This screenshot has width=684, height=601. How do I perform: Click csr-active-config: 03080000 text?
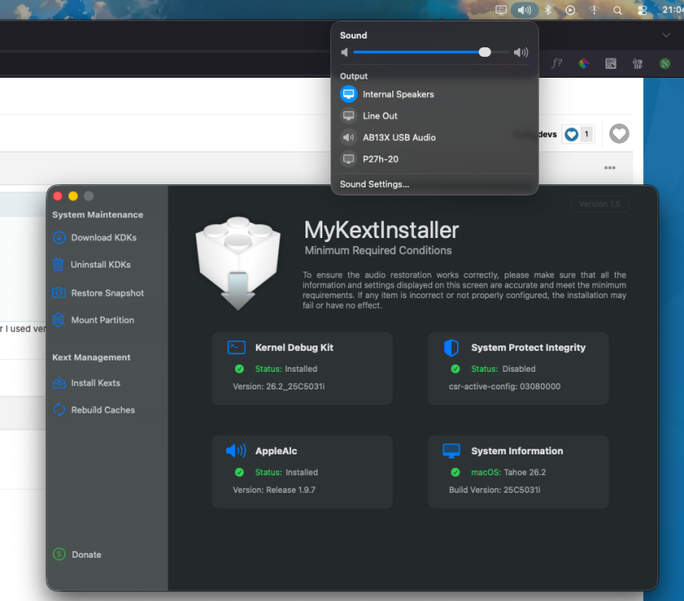click(504, 386)
